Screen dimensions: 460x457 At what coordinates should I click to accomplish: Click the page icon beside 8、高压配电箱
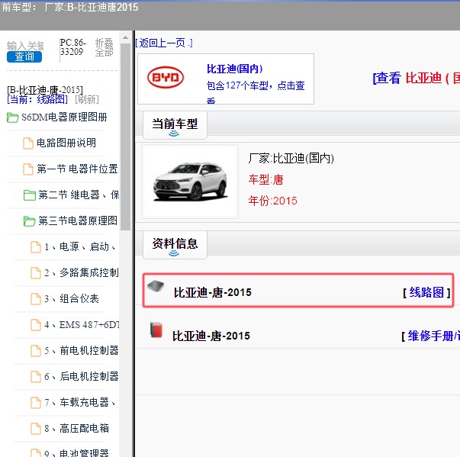(35, 428)
